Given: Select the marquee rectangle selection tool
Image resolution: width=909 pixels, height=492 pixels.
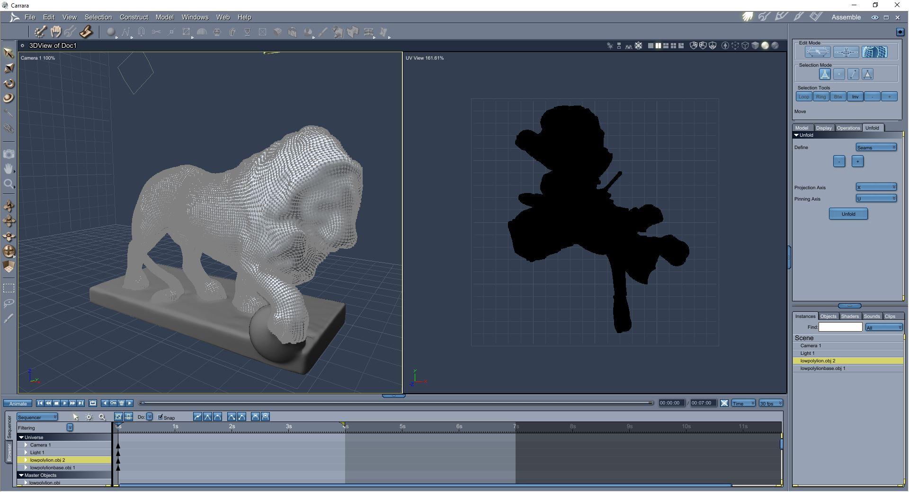Looking at the screenshot, I should [x=9, y=288].
